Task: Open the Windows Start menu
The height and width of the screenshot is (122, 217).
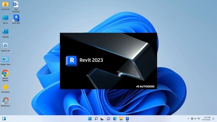Action: coord(90,119)
